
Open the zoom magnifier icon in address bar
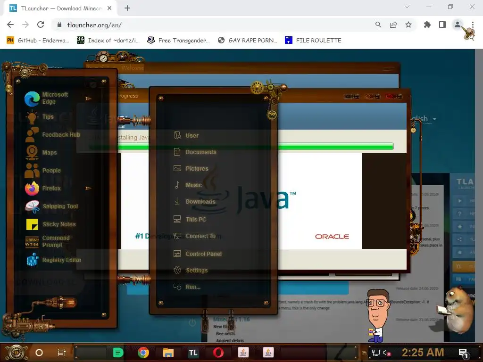pyautogui.click(x=378, y=25)
